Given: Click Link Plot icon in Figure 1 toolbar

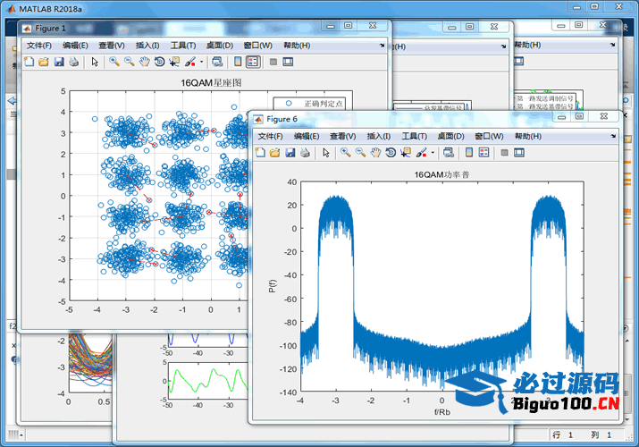Looking at the screenshot, I should click(217, 62).
